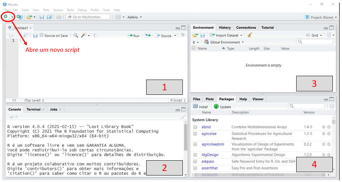Check the agricolae package checkbox

click(x=195, y=134)
